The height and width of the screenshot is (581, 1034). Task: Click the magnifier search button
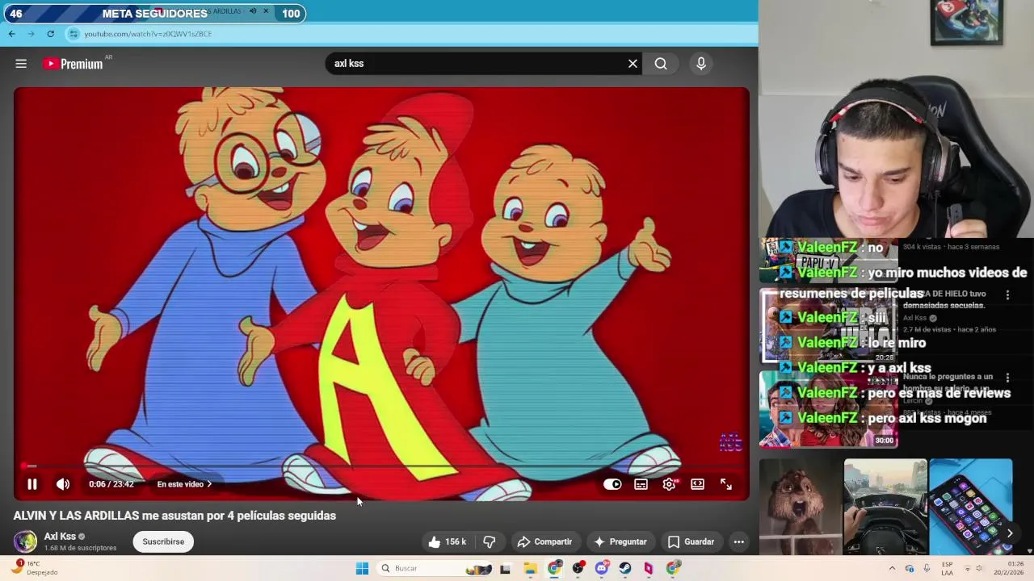click(x=661, y=64)
